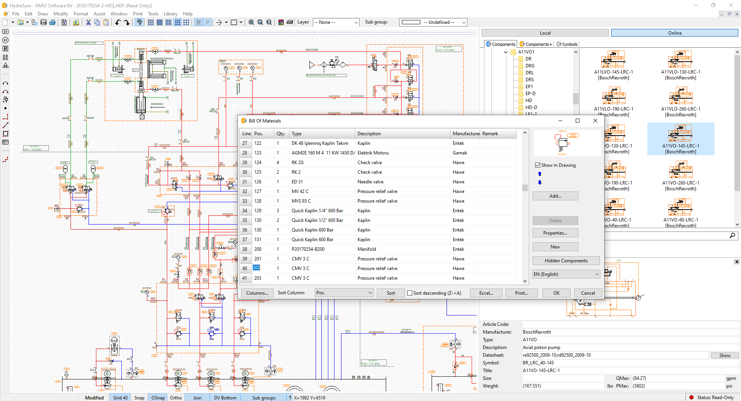
Task: Change Sort Column from Pos dropdown
Action: click(343, 293)
